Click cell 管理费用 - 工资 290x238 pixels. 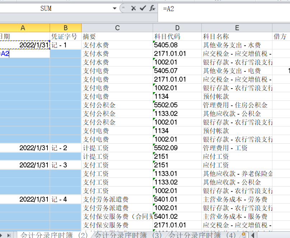tap(237, 148)
